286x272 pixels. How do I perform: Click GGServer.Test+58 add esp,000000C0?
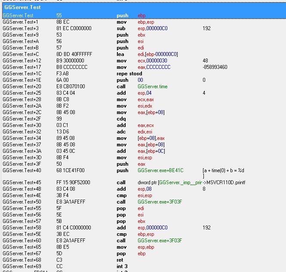[142, 228]
